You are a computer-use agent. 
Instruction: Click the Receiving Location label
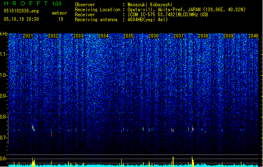(x=97, y=10)
